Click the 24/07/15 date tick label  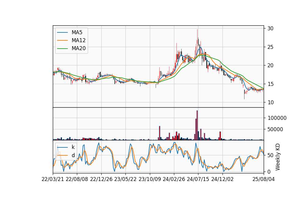pyautogui.click(x=198, y=179)
